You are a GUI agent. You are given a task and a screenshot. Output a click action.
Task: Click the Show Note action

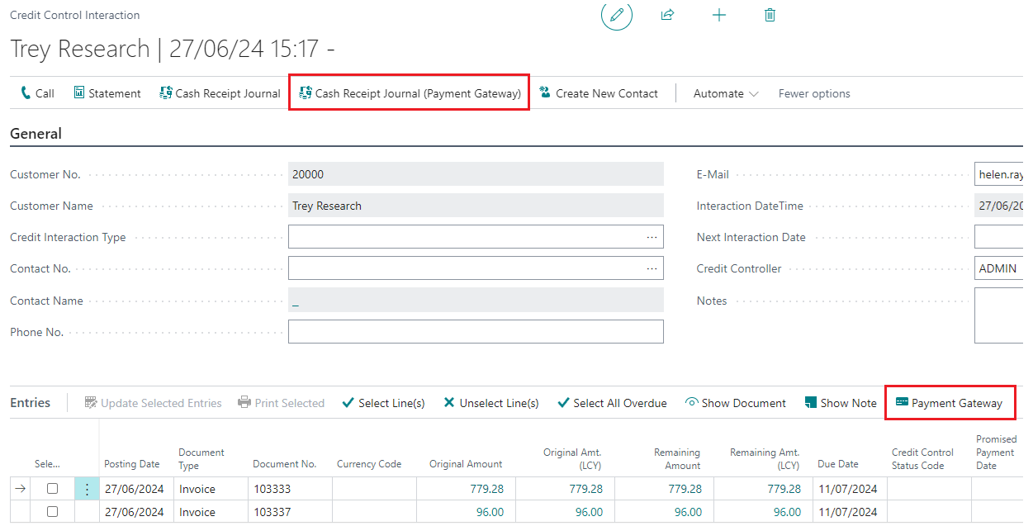840,403
